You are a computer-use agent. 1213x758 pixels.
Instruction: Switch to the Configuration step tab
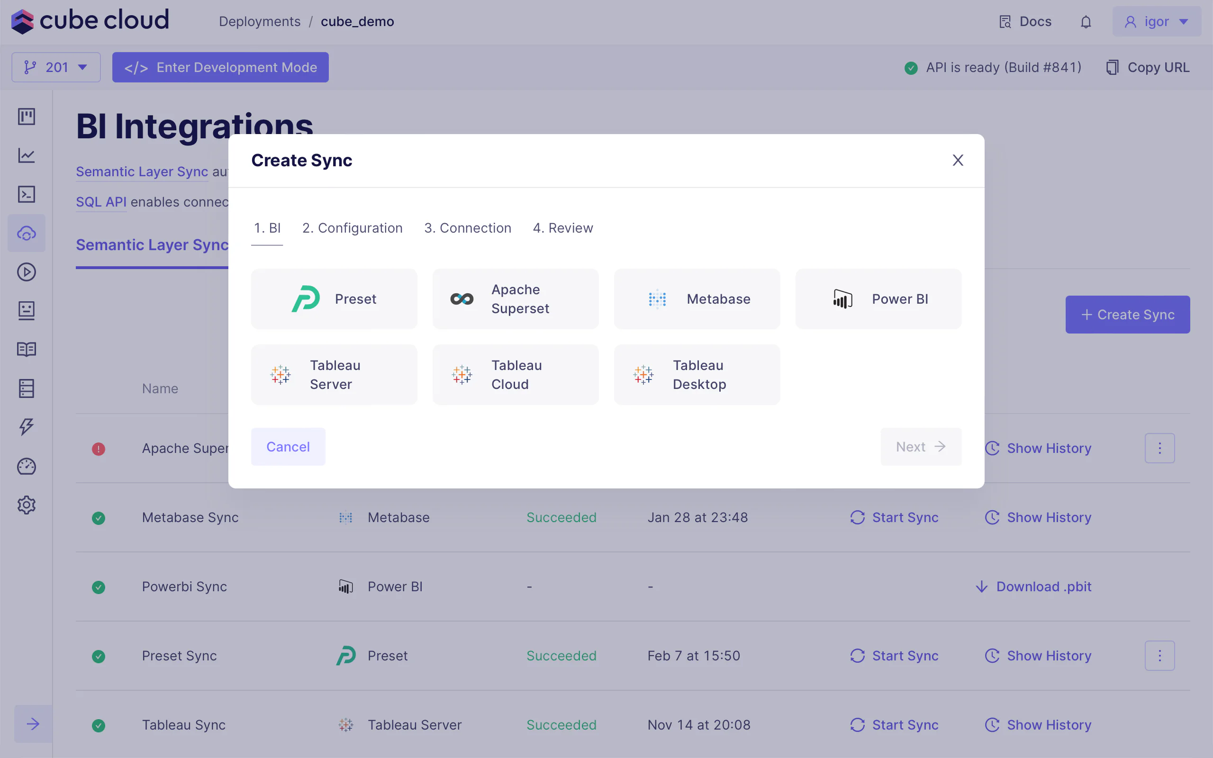point(352,228)
